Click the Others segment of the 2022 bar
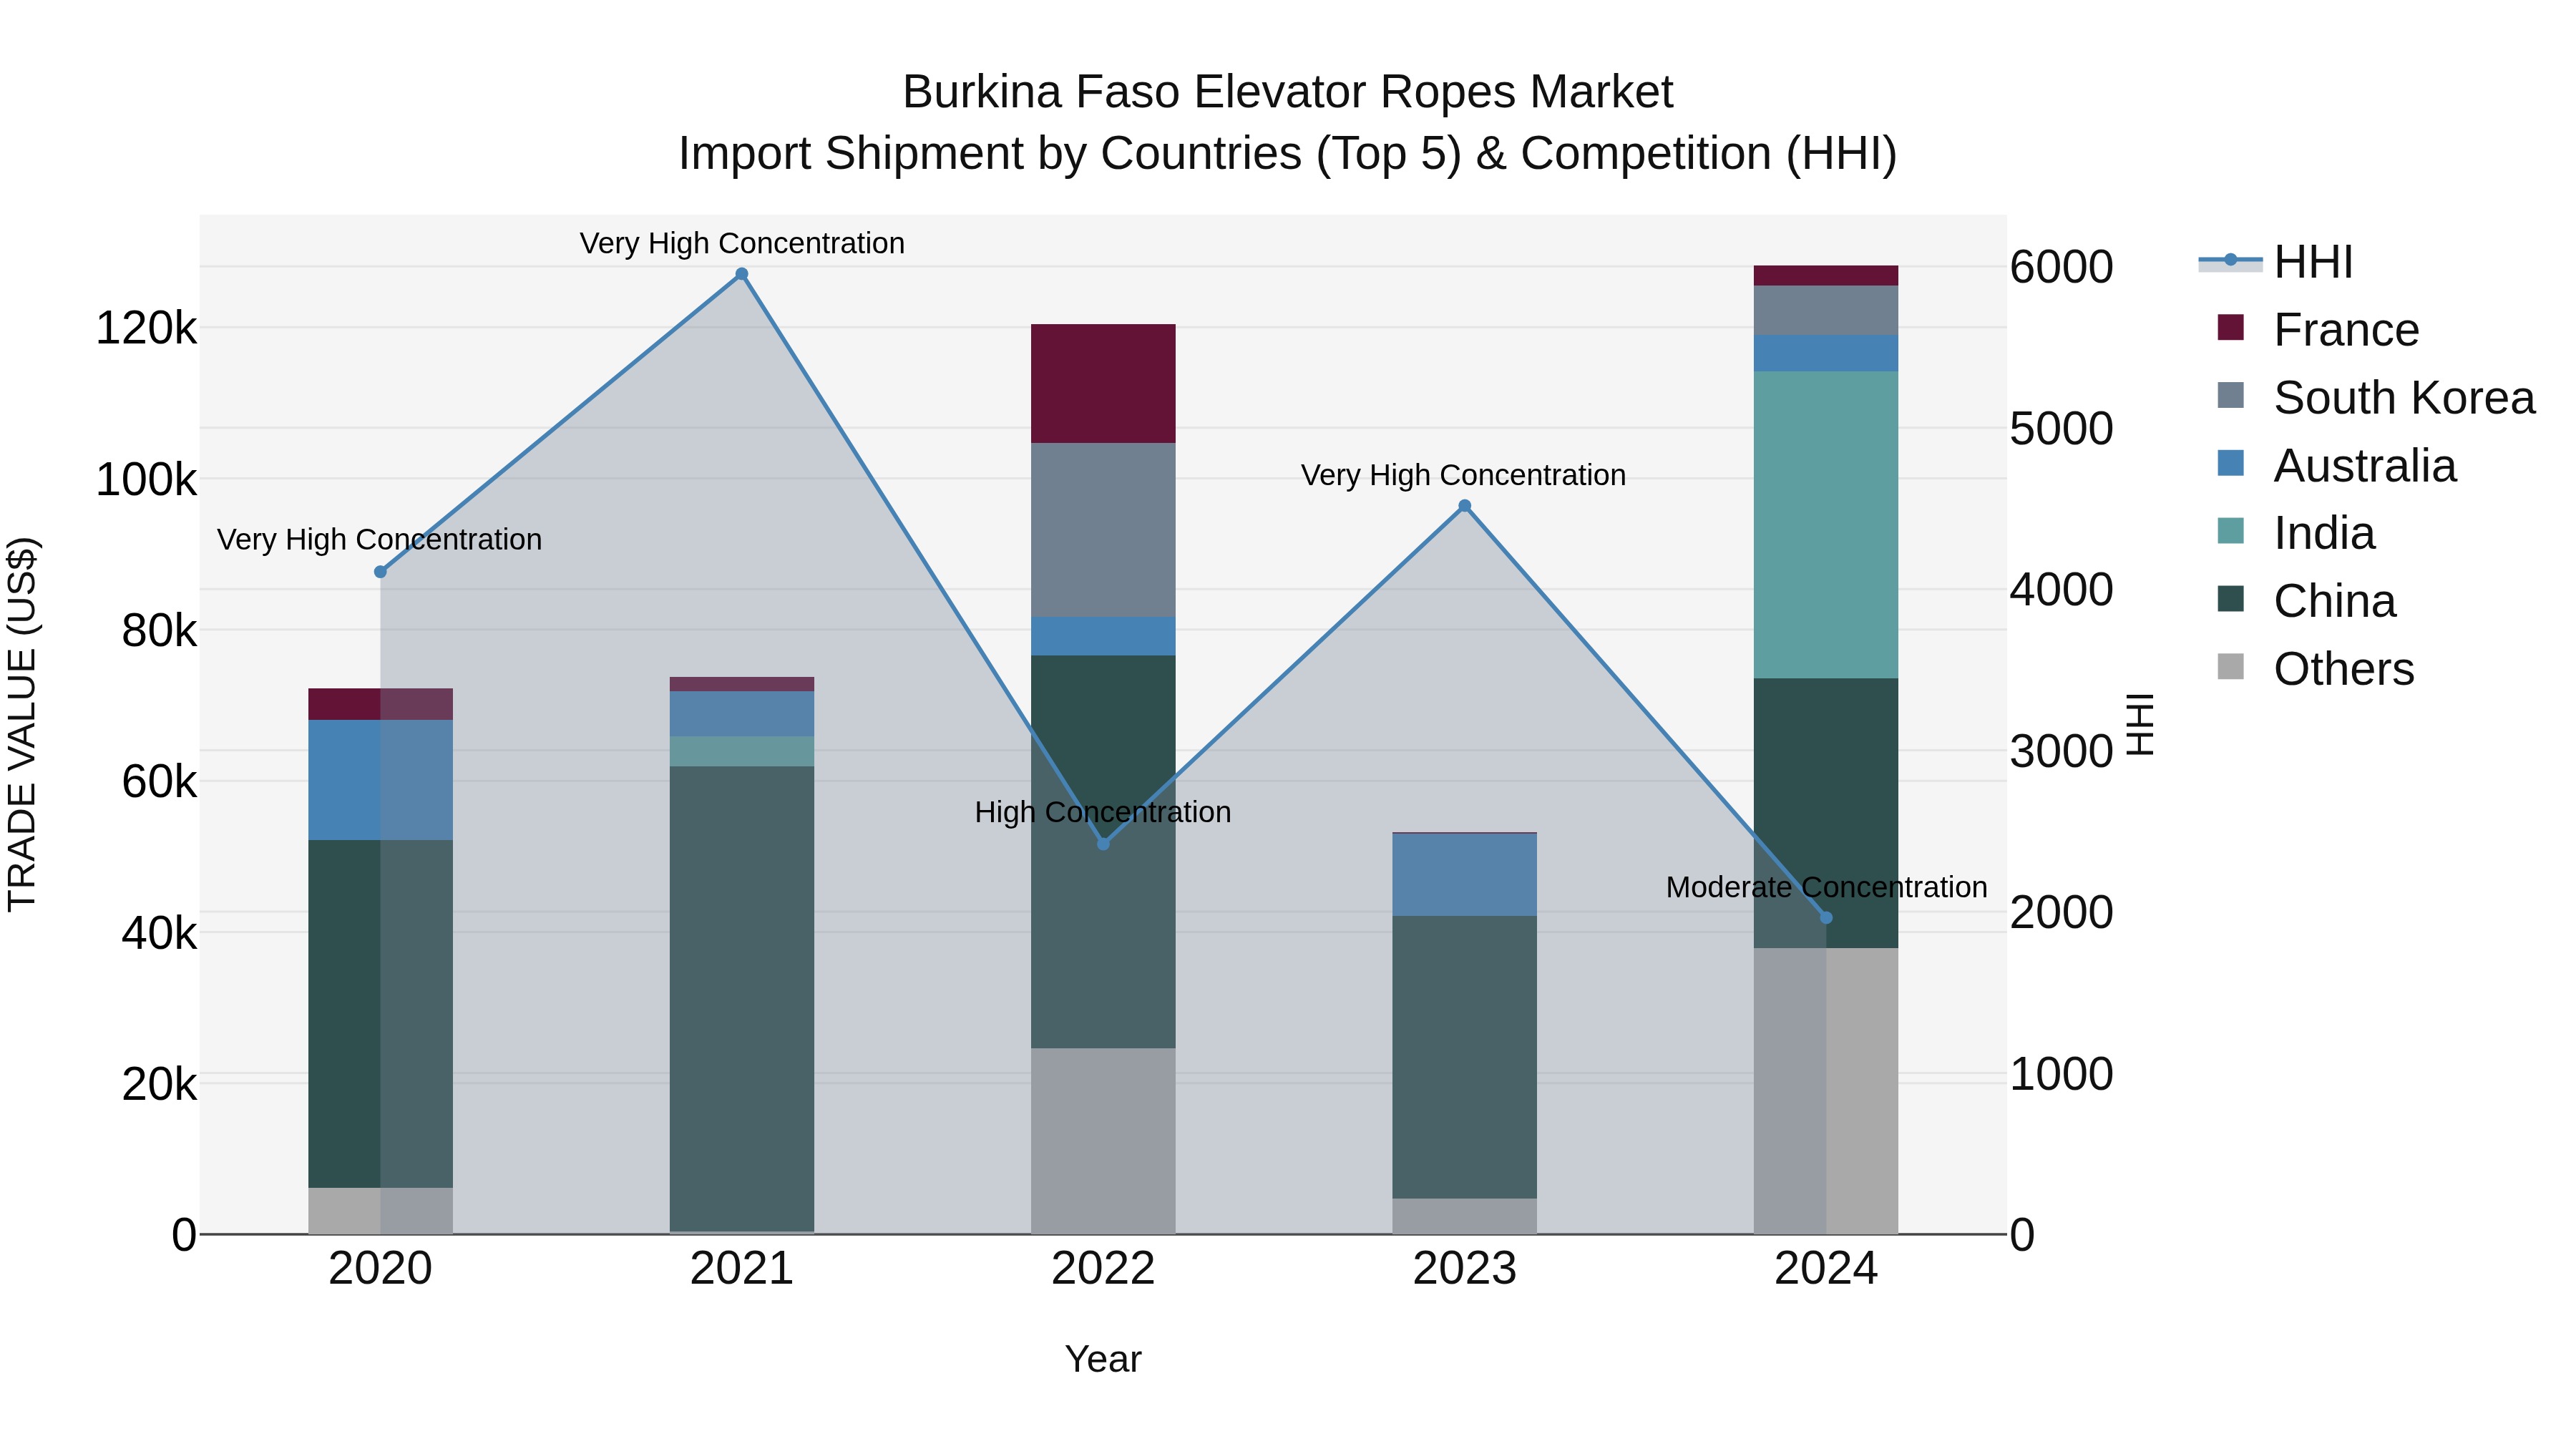Viewport: 2576px width, 1449px height. pos(1103,1141)
